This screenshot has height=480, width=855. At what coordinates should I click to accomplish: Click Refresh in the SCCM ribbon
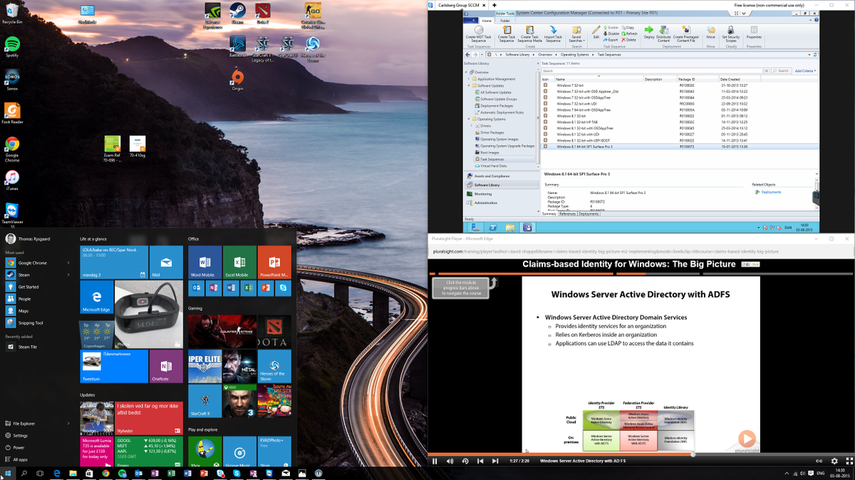629,33
